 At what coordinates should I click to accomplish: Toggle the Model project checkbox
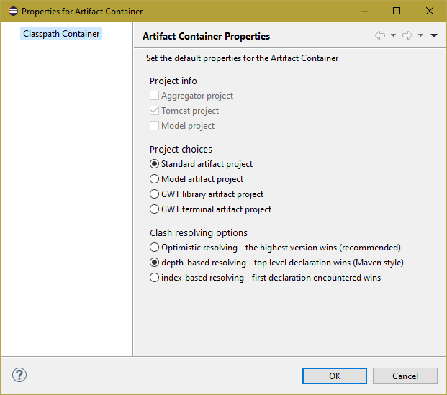[154, 126]
